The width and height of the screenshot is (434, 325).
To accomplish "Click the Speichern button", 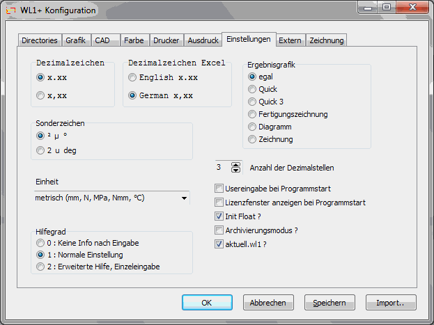I will click(x=330, y=303).
